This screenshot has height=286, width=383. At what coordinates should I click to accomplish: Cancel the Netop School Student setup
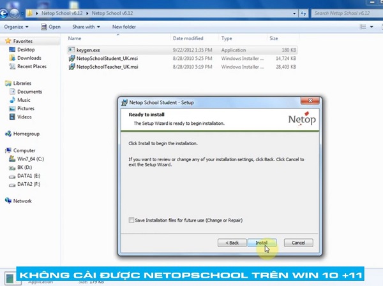(298, 243)
